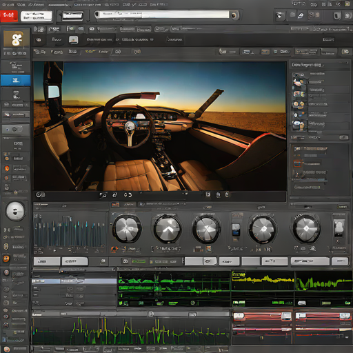
Task: Click the orange tab label above the first knob
Action: (115, 204)
